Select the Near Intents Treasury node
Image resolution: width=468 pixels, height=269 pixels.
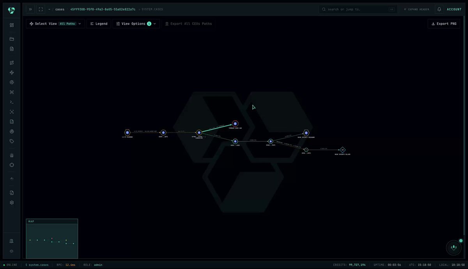(x=306, y=133)
